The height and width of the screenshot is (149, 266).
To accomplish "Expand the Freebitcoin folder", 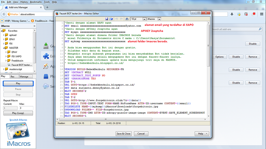I will pos(6,61).
